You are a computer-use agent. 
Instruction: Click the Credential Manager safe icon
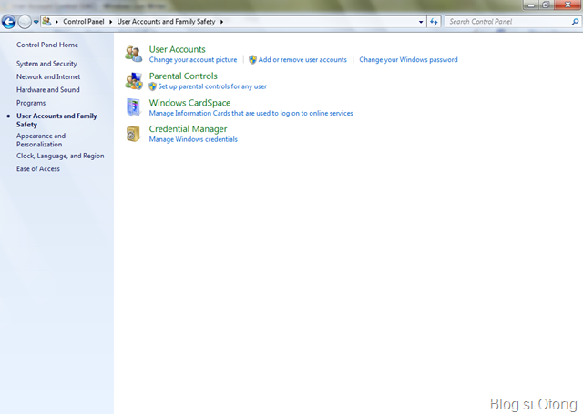tap(134, 134)
